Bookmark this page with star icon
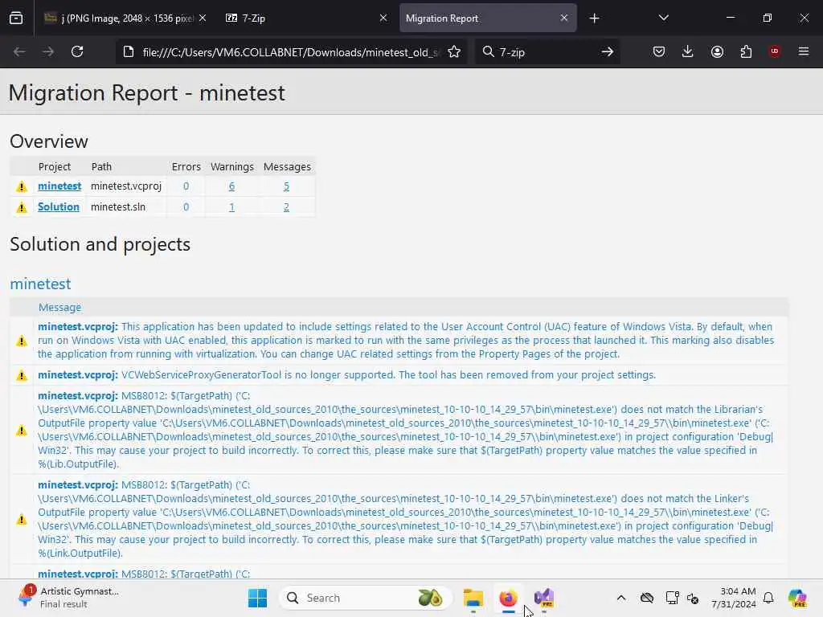The height and width of the screenshot is (617, 823). 454,52
